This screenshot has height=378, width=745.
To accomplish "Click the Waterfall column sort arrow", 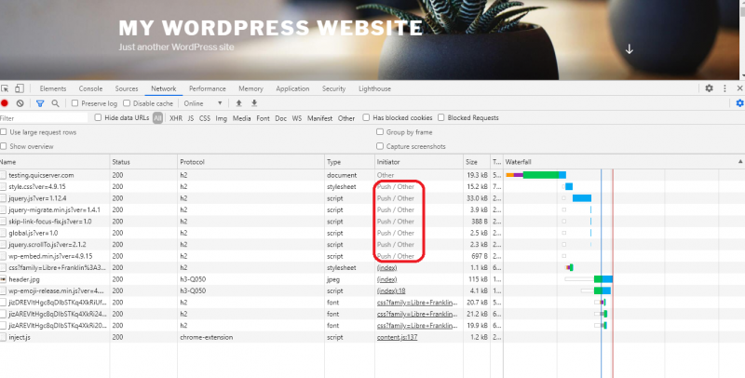I will (739, 162).
